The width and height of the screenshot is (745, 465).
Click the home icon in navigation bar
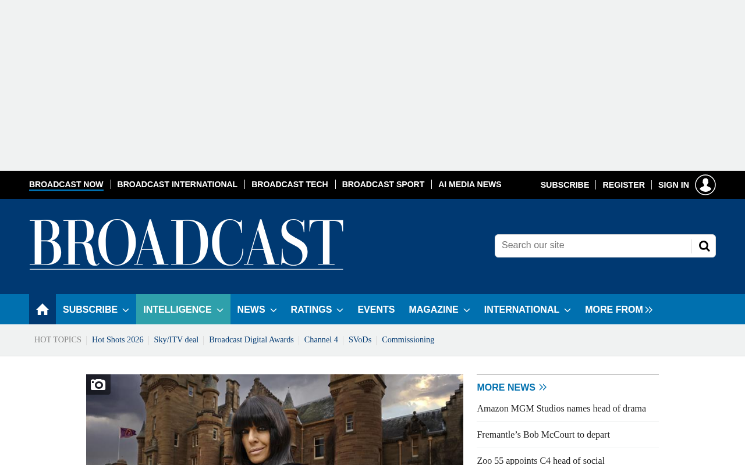[x=42, y=309]
